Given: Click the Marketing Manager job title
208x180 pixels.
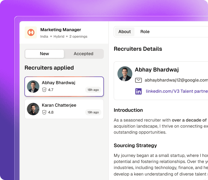Looking at the screenshot, I should coord(61,30).
